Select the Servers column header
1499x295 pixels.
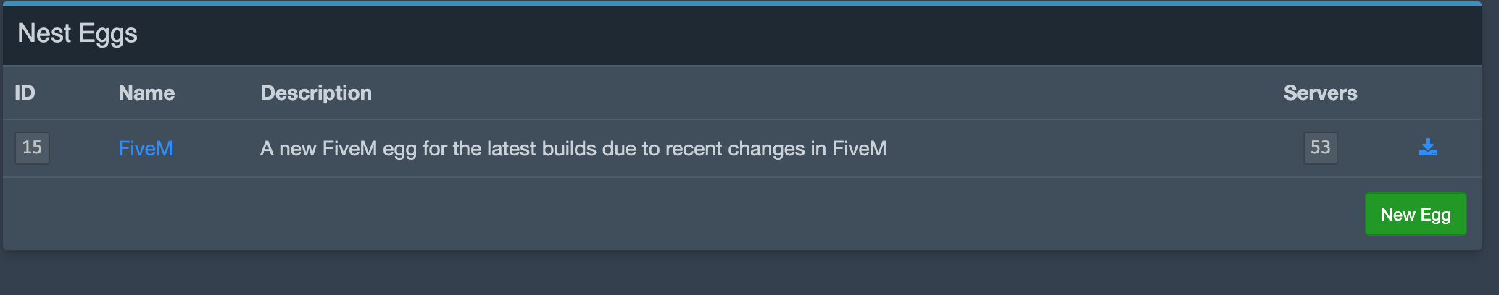(x=1320, y=93)
